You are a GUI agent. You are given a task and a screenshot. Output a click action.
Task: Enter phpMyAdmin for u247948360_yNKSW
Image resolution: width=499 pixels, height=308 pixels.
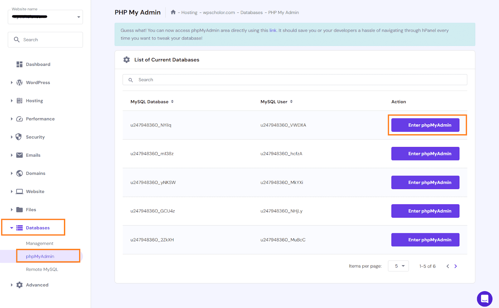pos(425,182)
